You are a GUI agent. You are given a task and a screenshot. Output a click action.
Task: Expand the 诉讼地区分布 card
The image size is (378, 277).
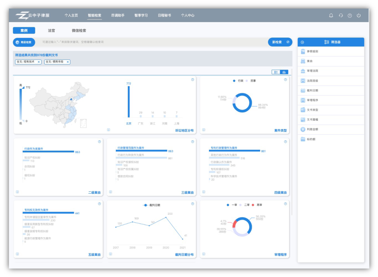click(108, 130)
